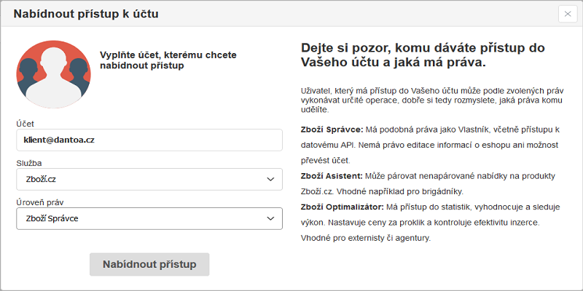Viewport: 583px width, 291px height.
Task: Click the Účet field label
Action: [26, 124]
